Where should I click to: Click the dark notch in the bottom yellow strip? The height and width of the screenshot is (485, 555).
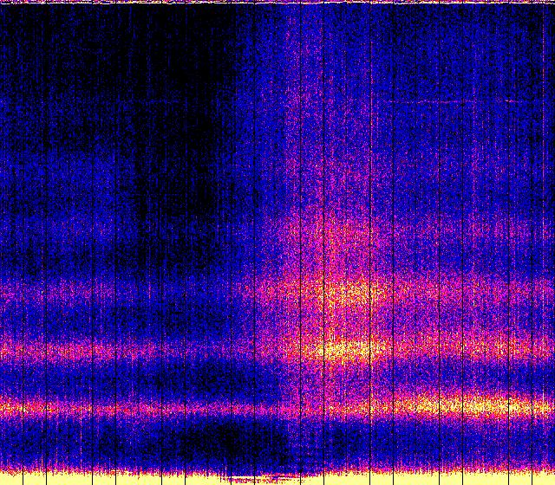point(260,478)
